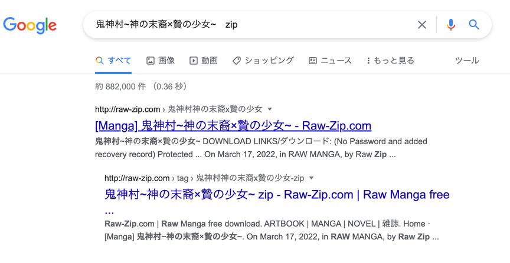Expand the arrow beside first raw-zip.com URL
The width and height of the screenshot is (510, 263).
[x=269, y=109]
